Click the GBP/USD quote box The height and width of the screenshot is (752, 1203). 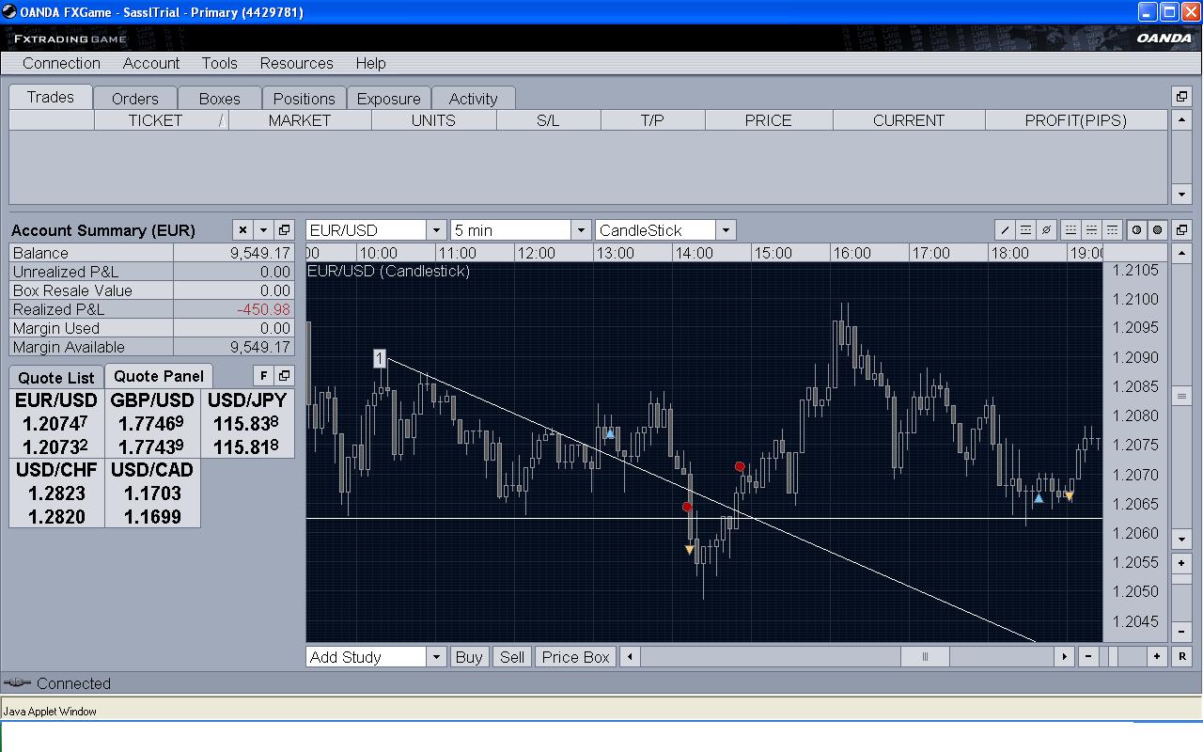(152, 423)
